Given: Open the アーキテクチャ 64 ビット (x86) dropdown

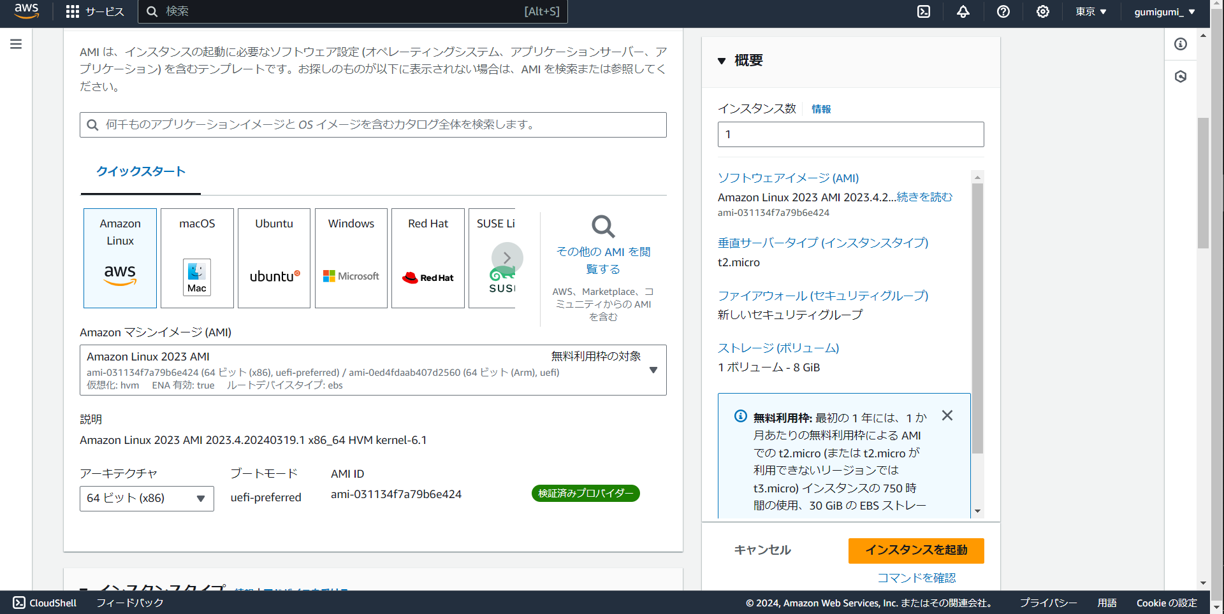Looking at the screenshot, I should tap(146, 498).
